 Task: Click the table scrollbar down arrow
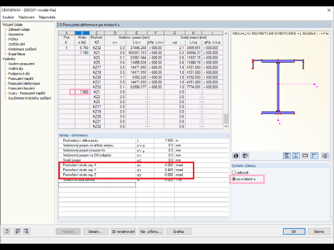point(226,126)
